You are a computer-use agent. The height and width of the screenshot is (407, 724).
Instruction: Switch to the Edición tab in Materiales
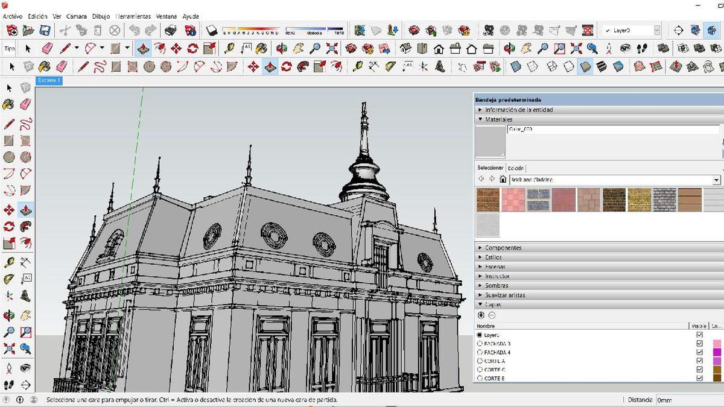tap(515, 168)
